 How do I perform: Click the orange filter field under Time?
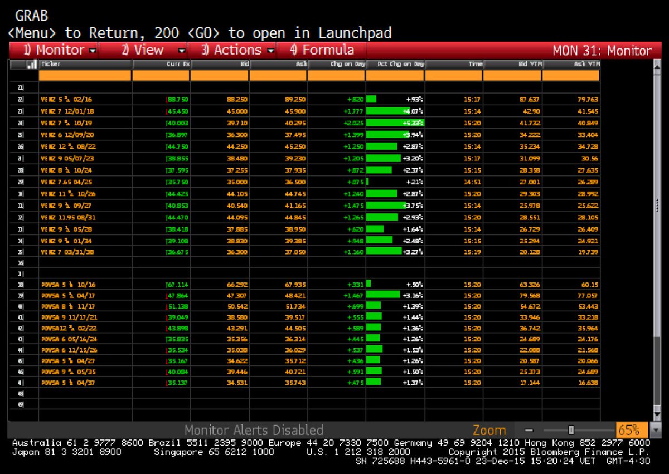(454, 75)
